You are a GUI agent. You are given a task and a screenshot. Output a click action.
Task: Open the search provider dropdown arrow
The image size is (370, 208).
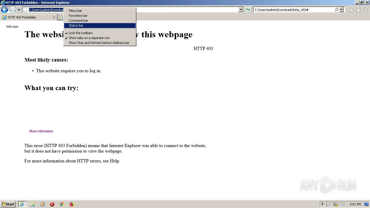[x=341, y=10]
